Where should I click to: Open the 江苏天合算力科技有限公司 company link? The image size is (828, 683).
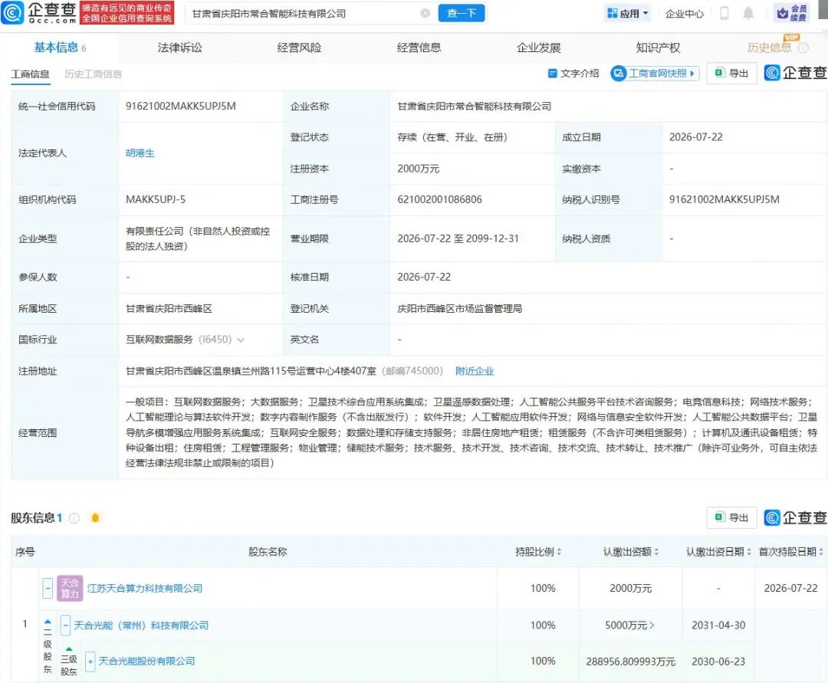[145, 589]
